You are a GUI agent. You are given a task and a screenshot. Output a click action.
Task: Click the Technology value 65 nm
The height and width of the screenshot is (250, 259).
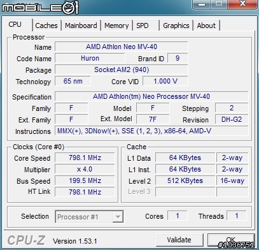pos(73,81)
